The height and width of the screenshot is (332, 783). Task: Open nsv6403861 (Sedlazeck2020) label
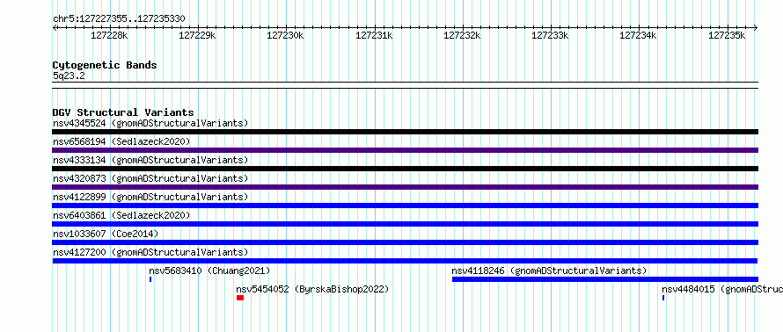coord(121,215)
